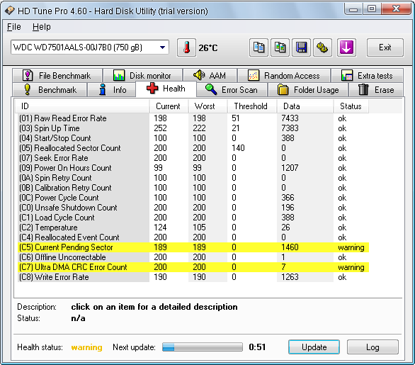Click the purple down-arrow icon
This screenshot has height=365, width=415.
click(346, 47)
